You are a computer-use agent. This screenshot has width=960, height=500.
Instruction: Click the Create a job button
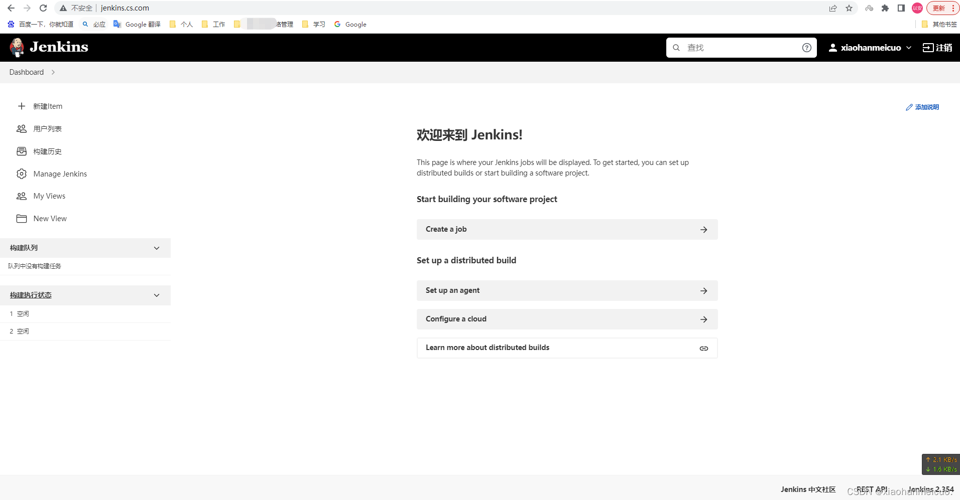click(x=567, y=229)
